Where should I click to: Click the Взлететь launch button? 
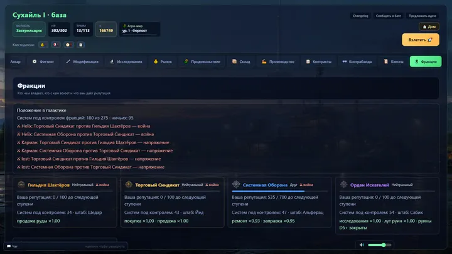421,40
